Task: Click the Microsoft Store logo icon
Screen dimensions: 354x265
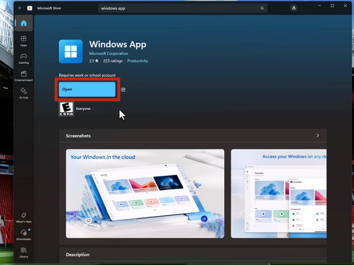Action: 29,8
